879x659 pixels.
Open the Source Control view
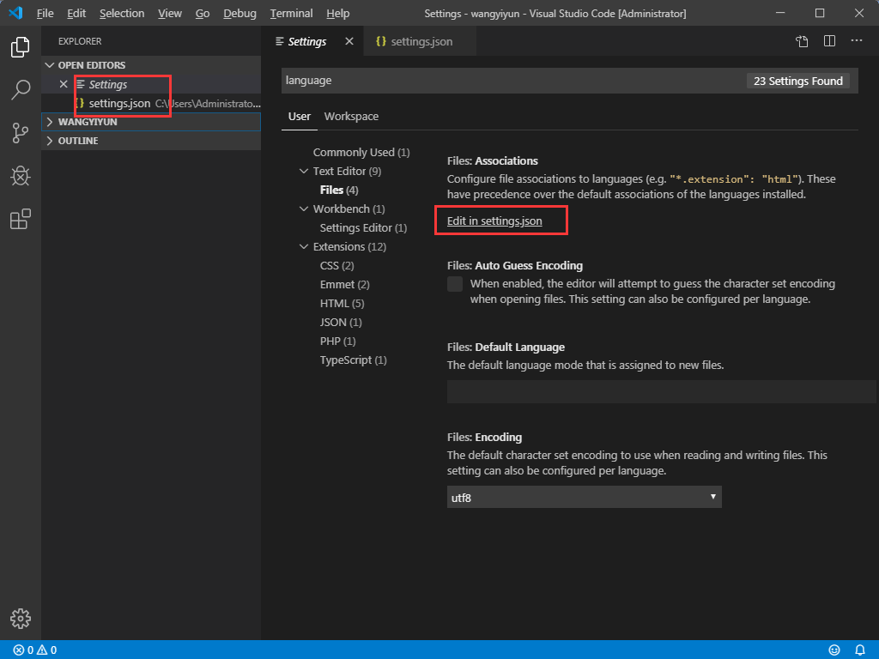[x=20, y=133]
